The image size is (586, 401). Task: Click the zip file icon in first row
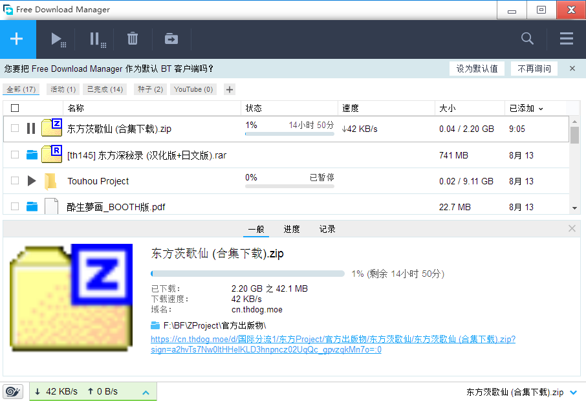(52, 127)
